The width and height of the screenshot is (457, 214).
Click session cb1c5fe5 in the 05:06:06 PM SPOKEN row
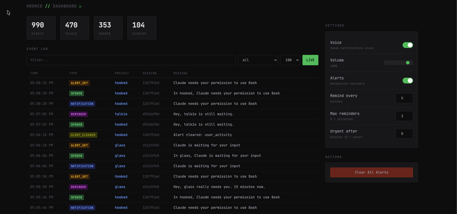click(x=151, y=156)
